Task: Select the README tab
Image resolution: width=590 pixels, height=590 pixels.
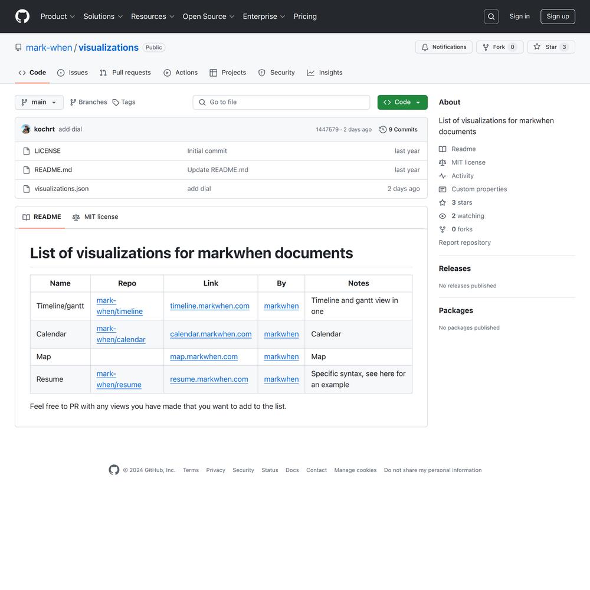Action: (x=42, y=217)
